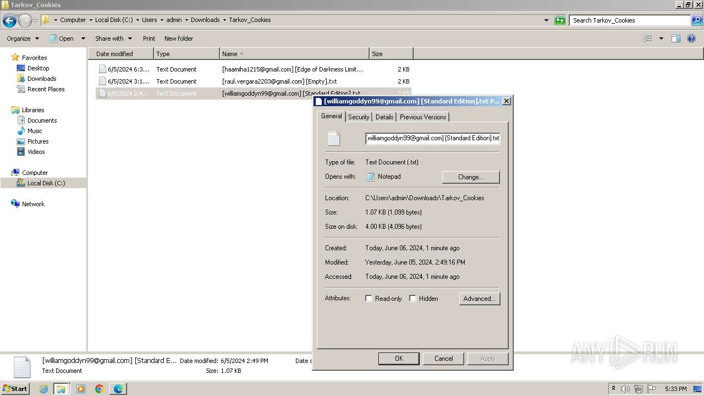Click the refresh button beside address bar

pos(560,20)
